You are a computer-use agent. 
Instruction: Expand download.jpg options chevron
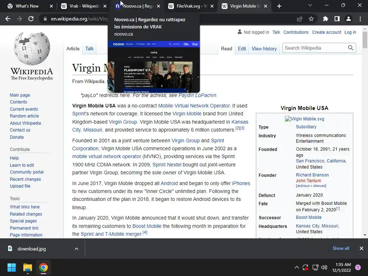pyautogui.click(x=77, y=249)
